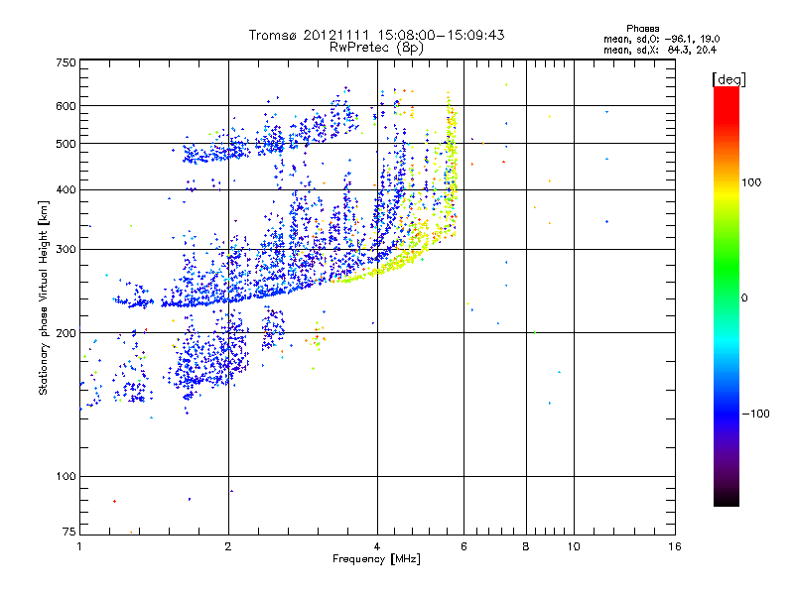Click colorbar tick label '0'
Viewport: 794px width, 595px height.
pyautogui.click(x=744, y=298)
